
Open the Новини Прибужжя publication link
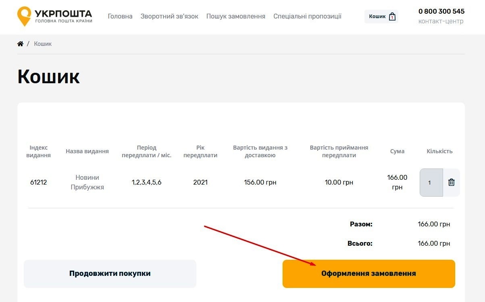coord(87,183)
